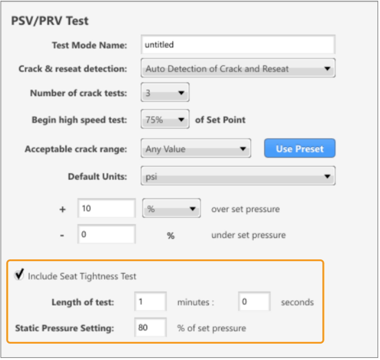The width and height of the screenshot is (380, 360).
Task: Click the Test Mode Name text field
Action: pos(238,45)
